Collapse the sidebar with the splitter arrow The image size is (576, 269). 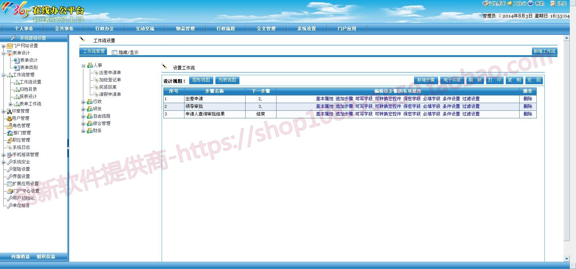click(68, 148)
